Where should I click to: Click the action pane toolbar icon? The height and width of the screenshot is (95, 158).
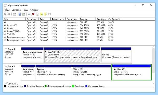tap(24, 14)
